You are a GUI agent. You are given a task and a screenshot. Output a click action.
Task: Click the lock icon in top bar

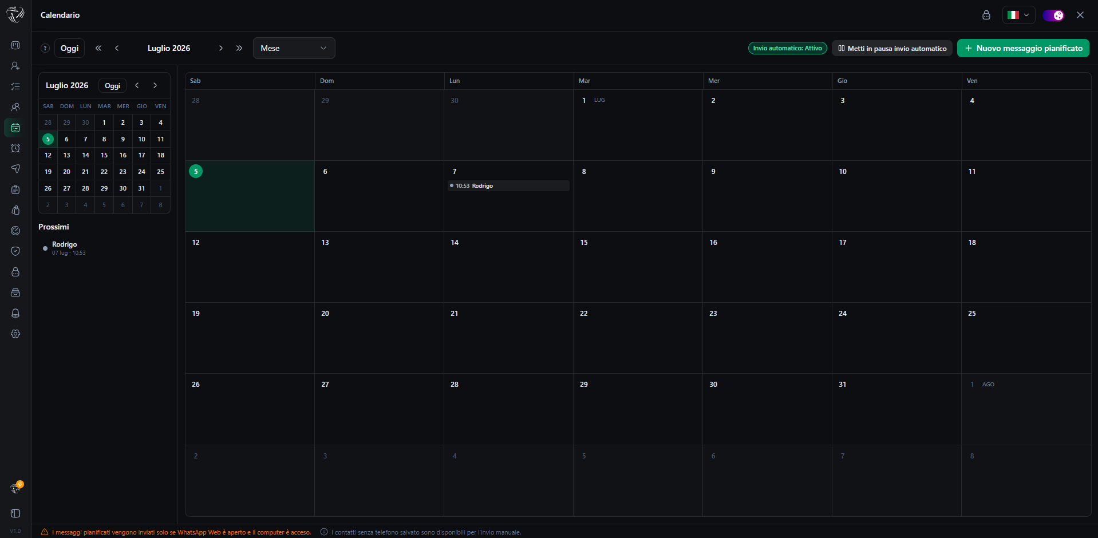[x=986, y=15]
